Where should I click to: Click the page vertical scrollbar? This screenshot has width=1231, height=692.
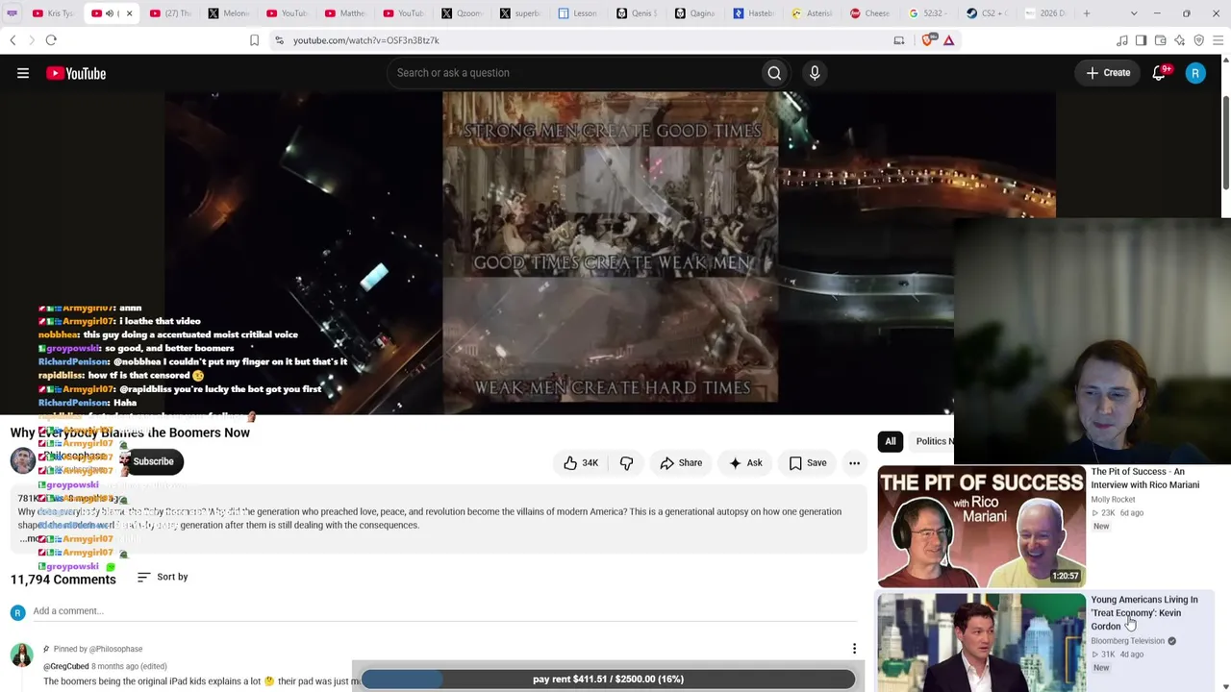(x=1225, y=144)
